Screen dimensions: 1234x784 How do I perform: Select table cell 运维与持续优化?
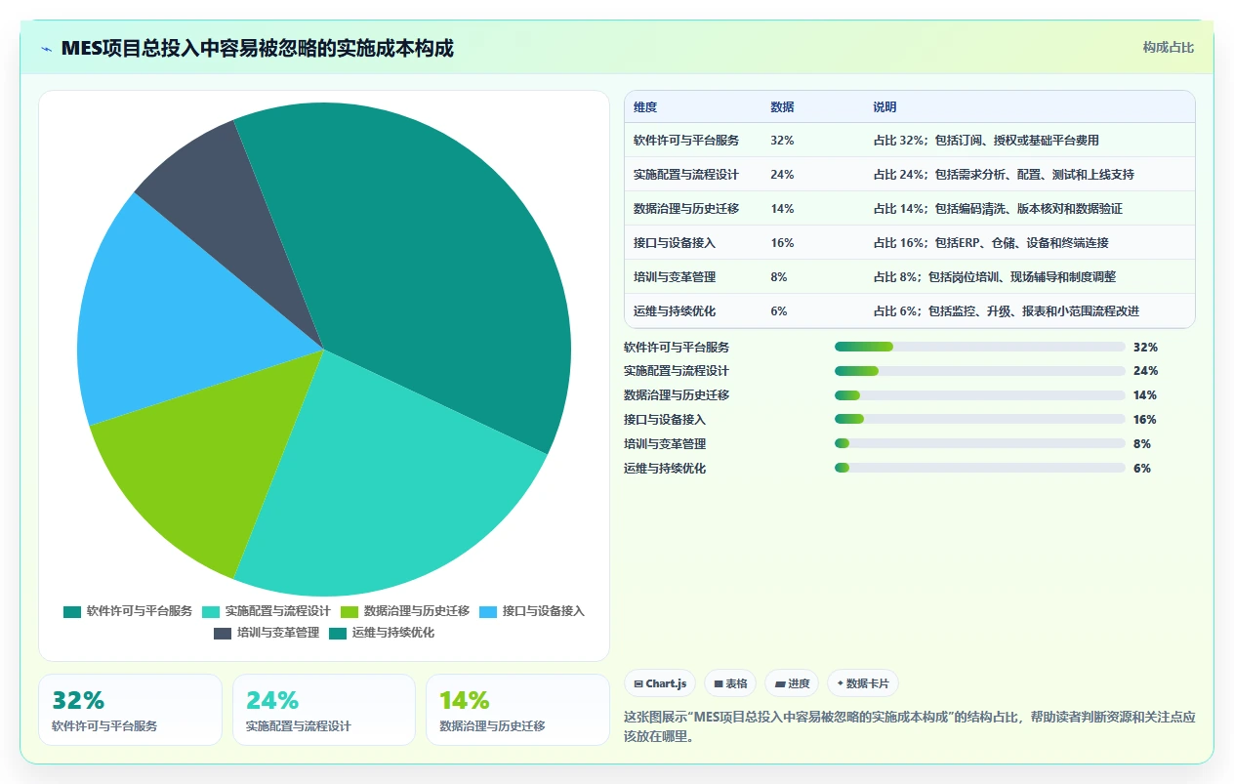[675, 311]
